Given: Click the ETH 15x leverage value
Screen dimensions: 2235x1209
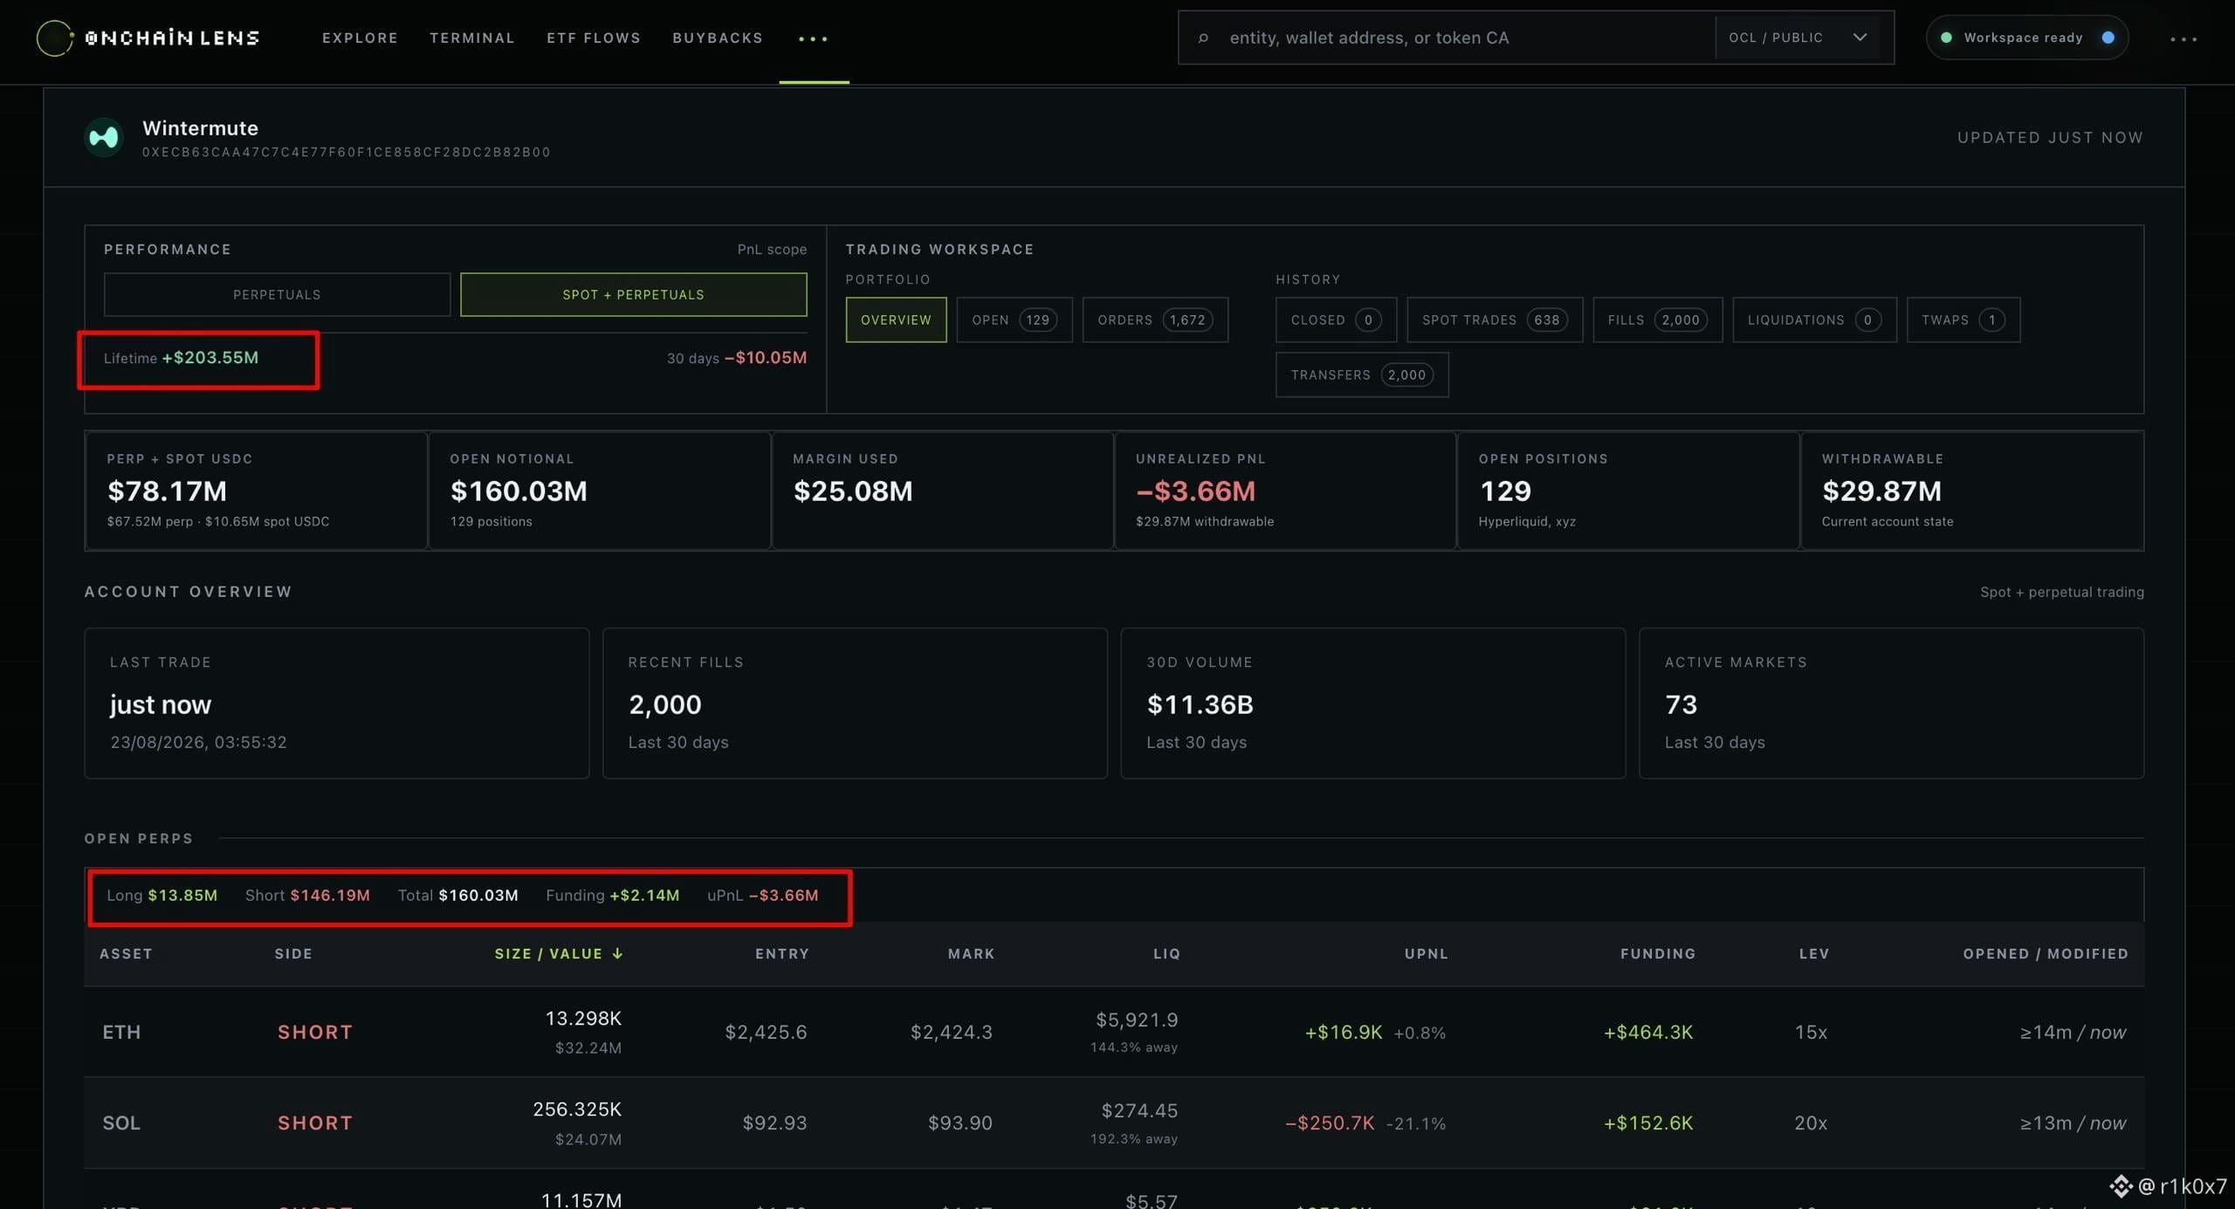Looking at the screenshot, I should 1811,1032.
